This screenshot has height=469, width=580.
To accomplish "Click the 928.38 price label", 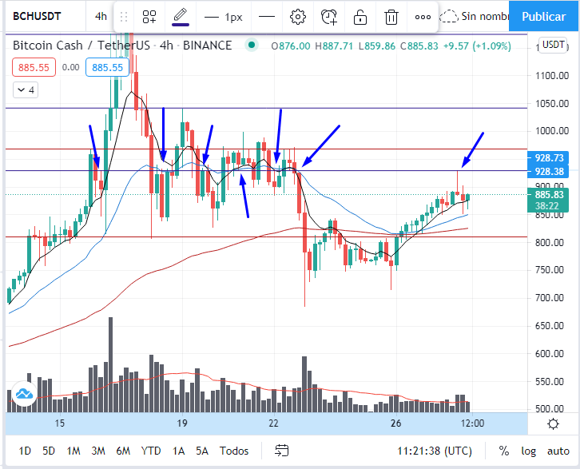I will [548, 172].
